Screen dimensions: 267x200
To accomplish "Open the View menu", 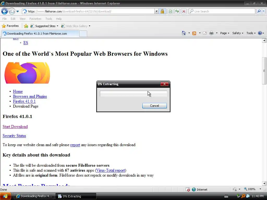I will pyautogui.click(x=22, y=19).
